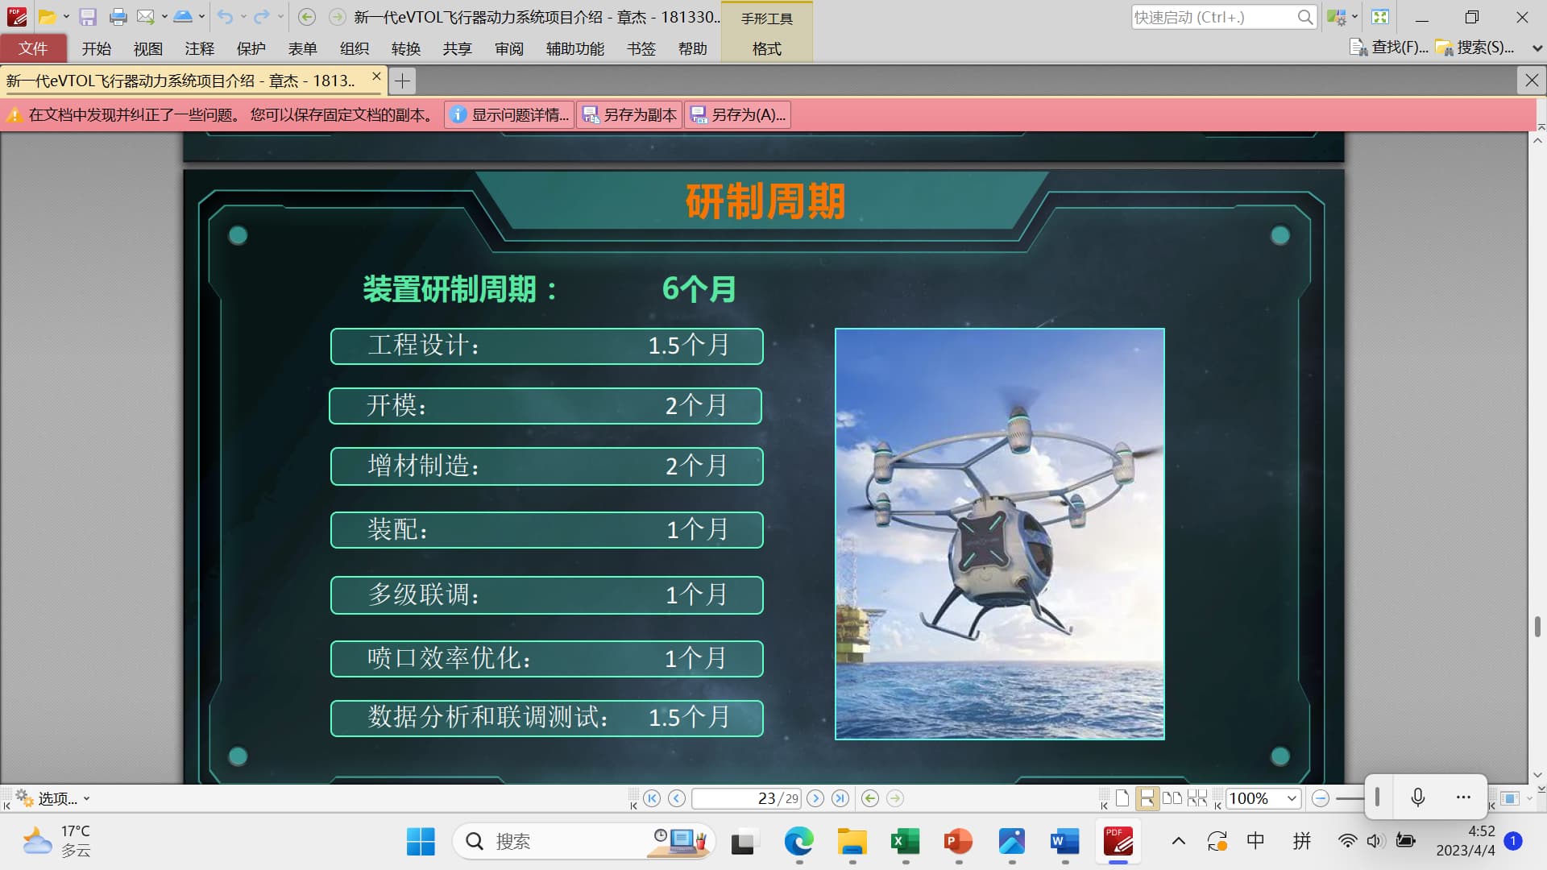Expand the Open folder dropdown arrow
The image size is (1547, 870).
(66, 17)
